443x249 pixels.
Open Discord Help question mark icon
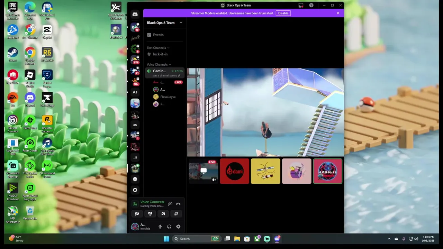(311, 5)
